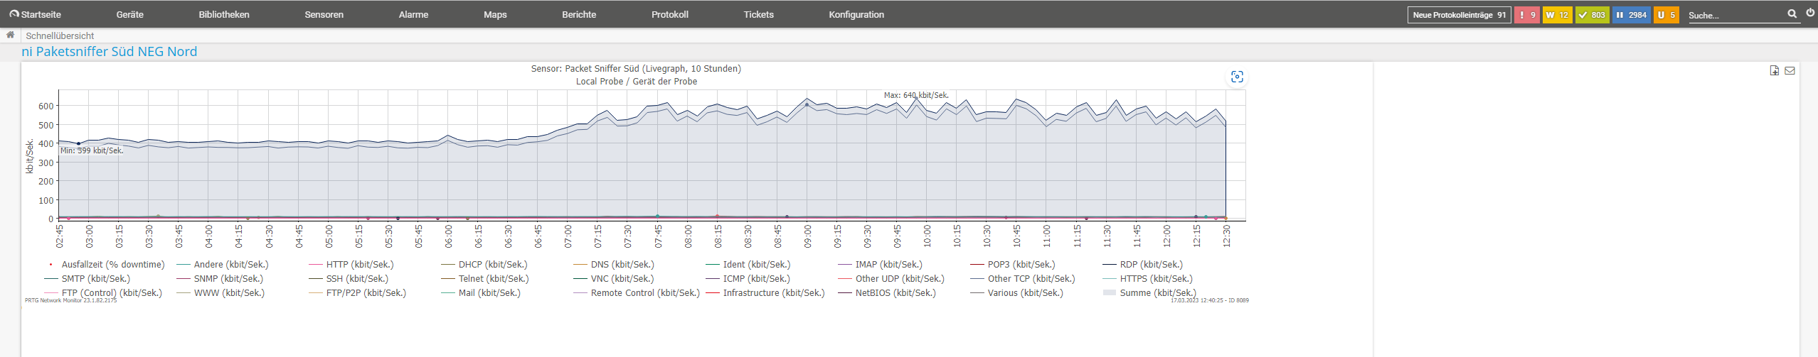This screenshot has height=357, width=1818.
Task: Open the Geräte menu
Action: click(129, 15)
